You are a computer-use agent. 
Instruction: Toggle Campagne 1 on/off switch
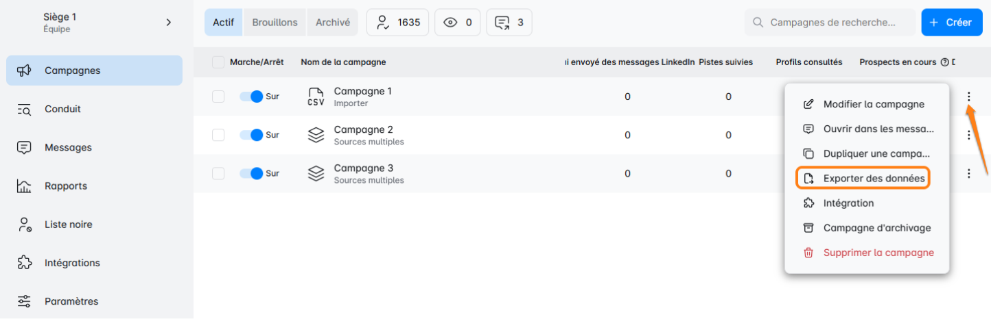[251, 97]
